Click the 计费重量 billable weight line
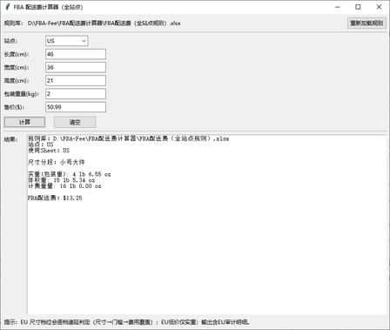The height and width of the screenshot is (330, 390). [x=64, y=186]
